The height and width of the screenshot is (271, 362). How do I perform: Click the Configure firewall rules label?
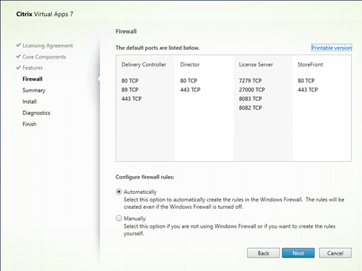click(145, 177)
